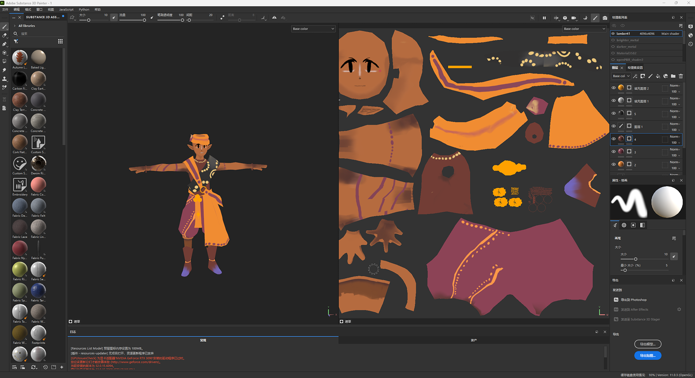Click the add fill layer bucket icon
Viewport: 695px width, 378px height.
tap(658, 76)
